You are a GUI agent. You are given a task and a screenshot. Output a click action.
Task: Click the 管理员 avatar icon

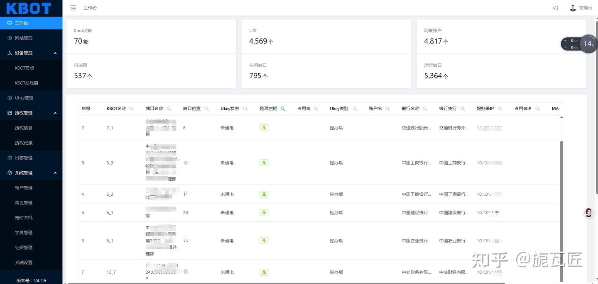574,7
